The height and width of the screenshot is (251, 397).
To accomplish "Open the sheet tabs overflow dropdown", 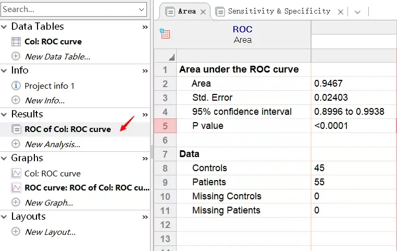I will pyautogui.click(x=357, y=11).
